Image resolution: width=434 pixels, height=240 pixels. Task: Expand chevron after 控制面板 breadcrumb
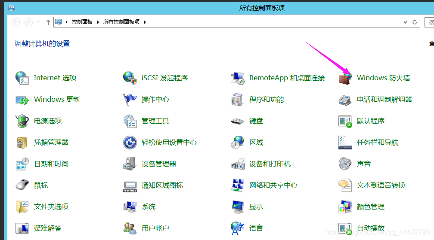[x=98, y=22]
